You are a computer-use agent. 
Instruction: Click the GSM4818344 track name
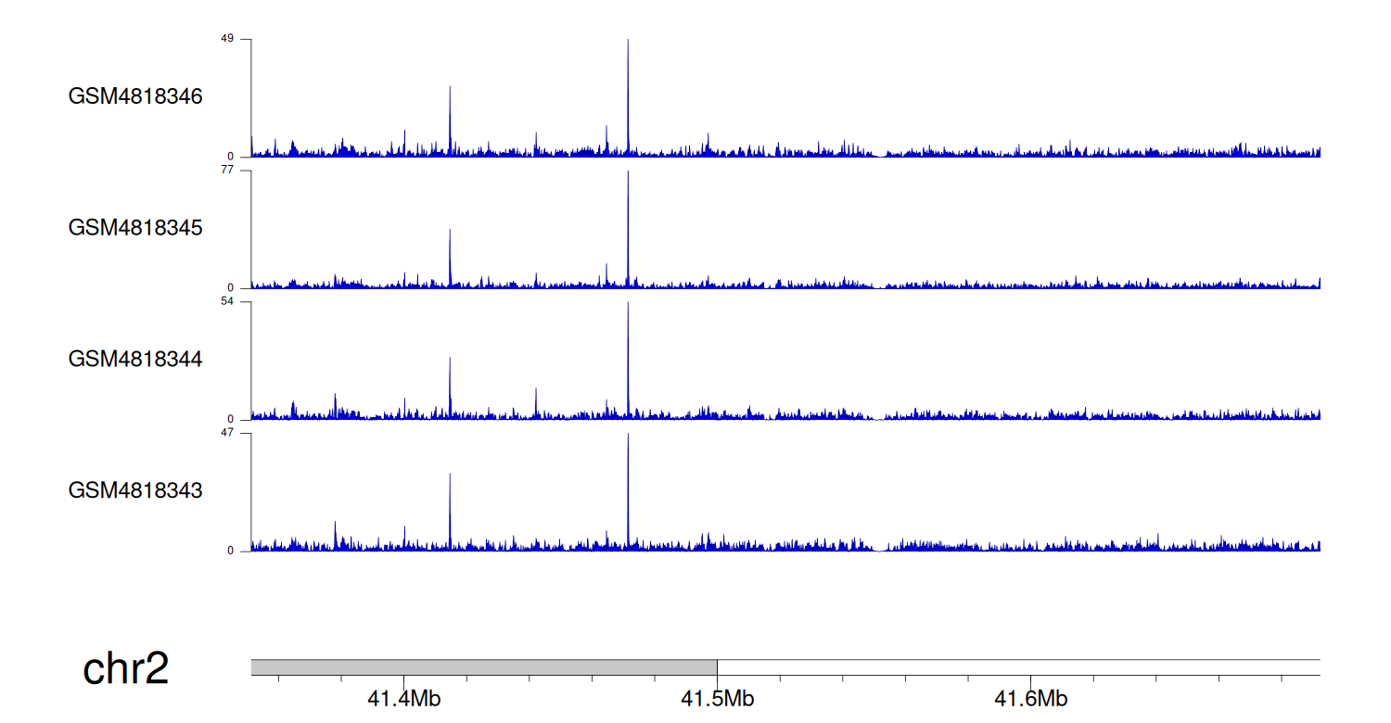click(x=135, y=359)
